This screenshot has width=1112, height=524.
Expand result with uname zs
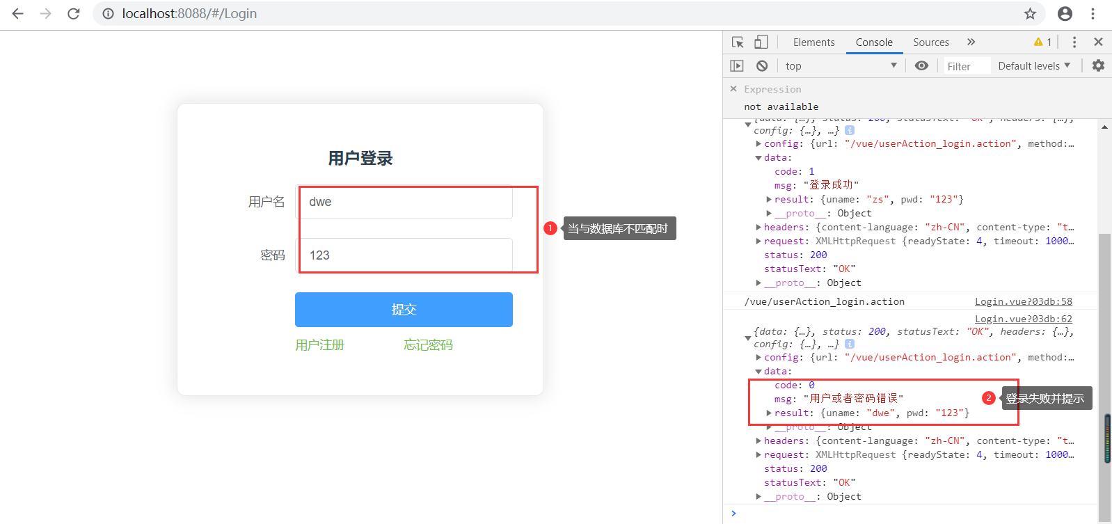coord(769,200)
